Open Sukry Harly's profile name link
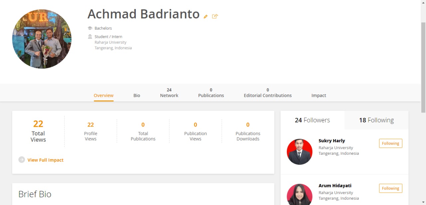 point(332,141)
